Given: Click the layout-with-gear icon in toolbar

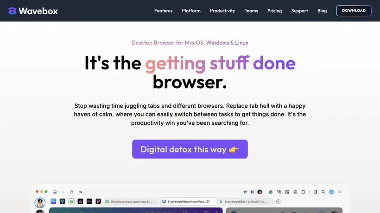Looking at the screenshot, I should point(287,192).
